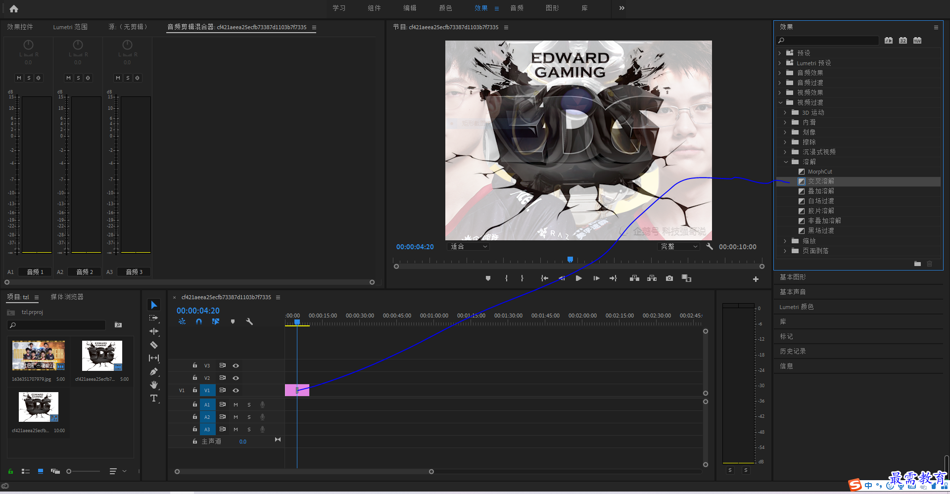
Task: Open comparison view in program monitor
Action: click(x=686, y=278)
